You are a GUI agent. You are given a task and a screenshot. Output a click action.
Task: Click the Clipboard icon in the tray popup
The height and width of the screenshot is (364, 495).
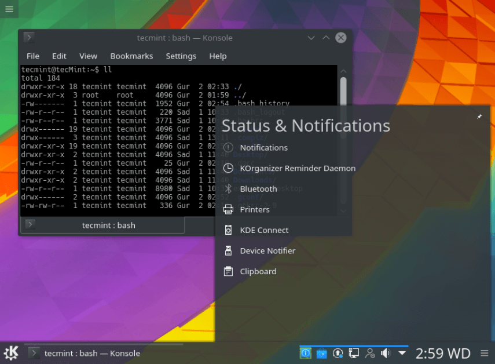pos(228,271)
